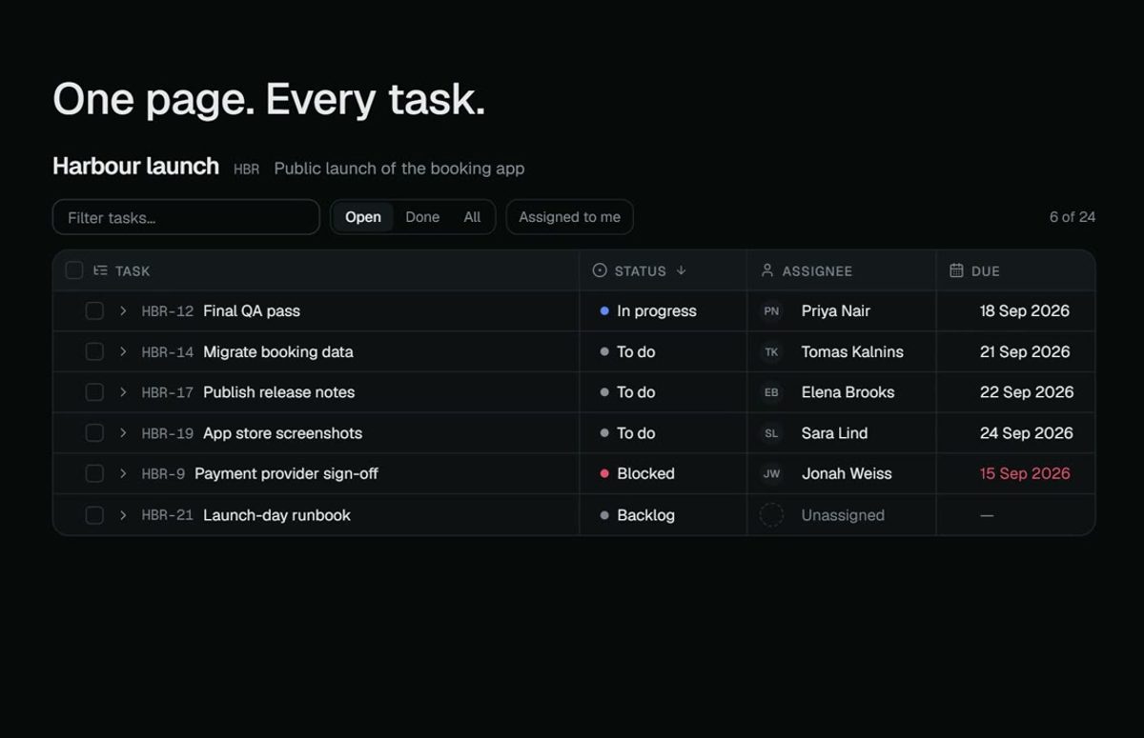This screenshot has height=738, width=1144.
Task: Click the status circle icon in STATUS header
Action: point(600,270)
